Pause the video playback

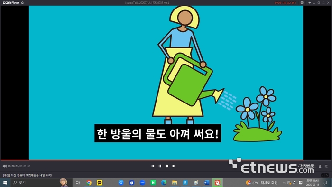(160, 166)
